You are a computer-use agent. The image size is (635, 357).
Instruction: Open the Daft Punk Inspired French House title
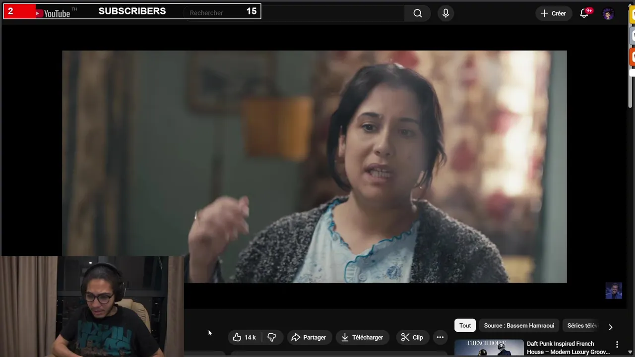[569, 348]
